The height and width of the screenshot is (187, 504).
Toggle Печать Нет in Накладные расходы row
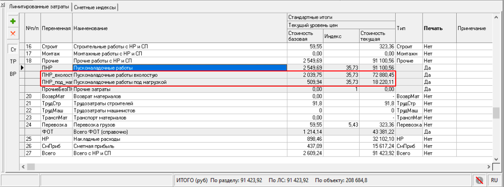pos(439,139)
